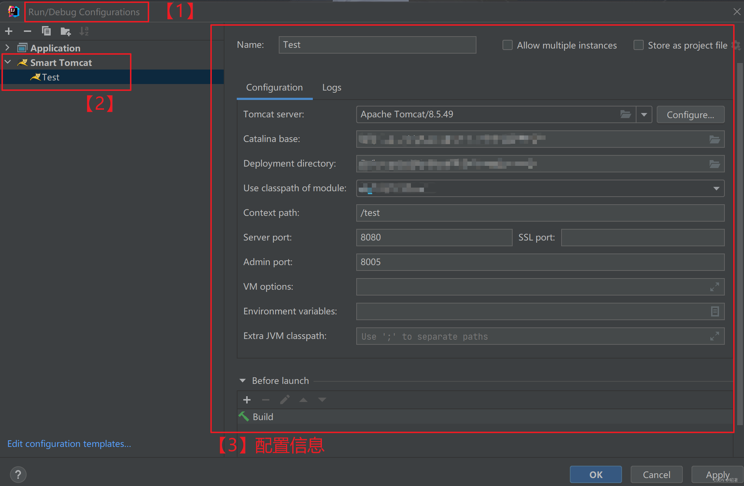Click the Admin port field
The width and height of the screenshot is (744, 486).
pos(540,262)
